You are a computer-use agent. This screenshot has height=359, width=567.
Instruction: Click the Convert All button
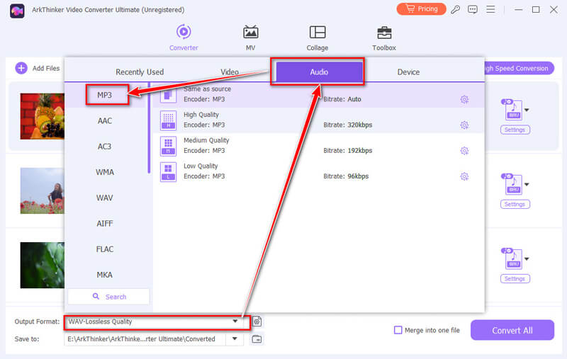pos(512,330)
